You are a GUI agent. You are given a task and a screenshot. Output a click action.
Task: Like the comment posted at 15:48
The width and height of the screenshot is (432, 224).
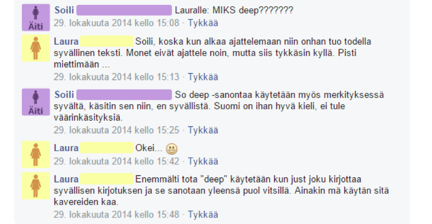pyautogui.click(x=203, y=214)
